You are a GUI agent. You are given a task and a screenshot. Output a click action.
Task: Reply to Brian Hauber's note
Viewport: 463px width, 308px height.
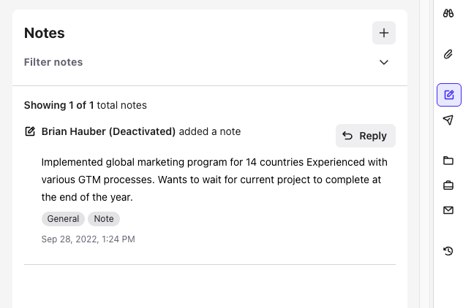(366, 136)
